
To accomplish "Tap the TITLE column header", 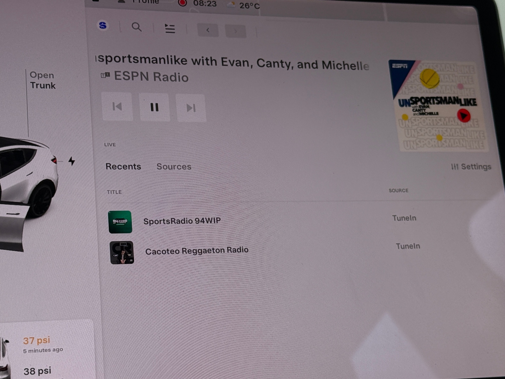I will [114, 192].
